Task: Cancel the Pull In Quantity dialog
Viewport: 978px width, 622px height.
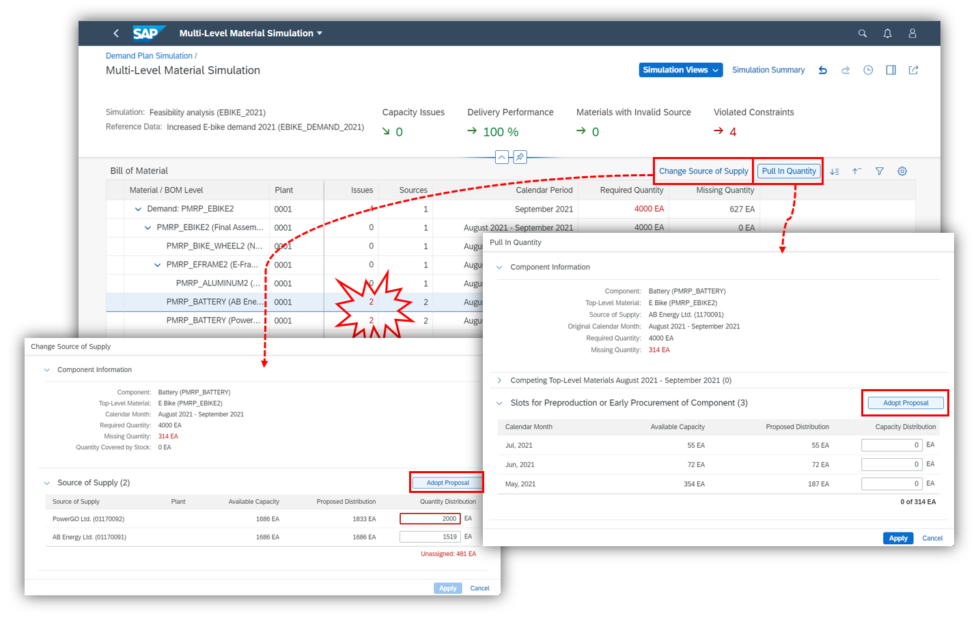Action: [932, 538]
